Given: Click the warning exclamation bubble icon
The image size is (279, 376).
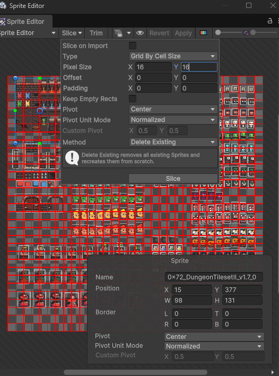Looking at the screenshot, I should point(72,158).
